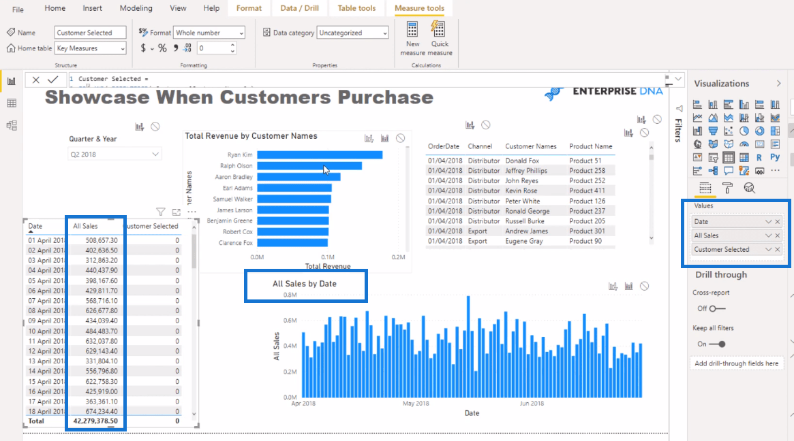Open the Format paint roller tab
794x441 pixels.
(x=727, y=188)
